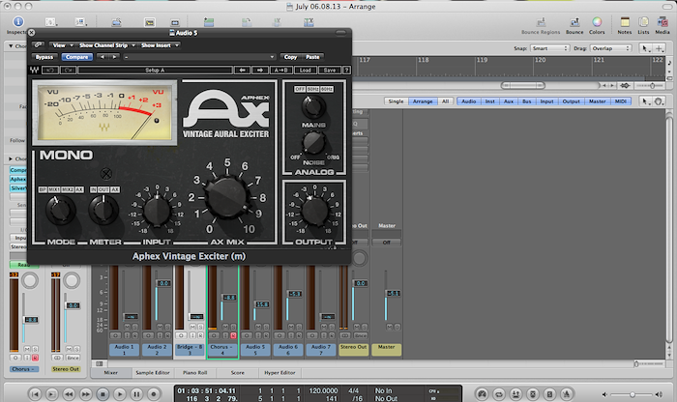Viewport: 677px width, 402px height.
Task: Switch to the Score tab
Action: [x=238, y=373]
